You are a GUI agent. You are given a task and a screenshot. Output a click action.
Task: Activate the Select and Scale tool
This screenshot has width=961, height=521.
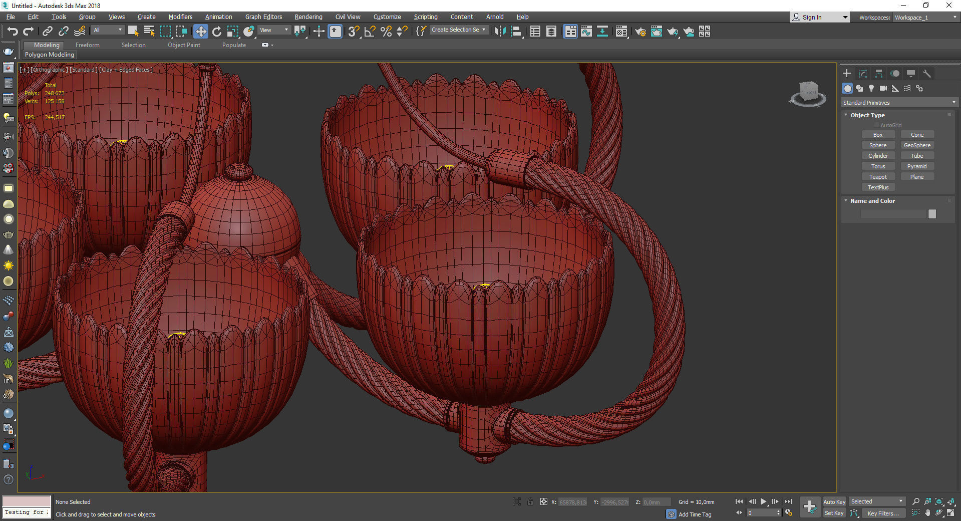232,32
